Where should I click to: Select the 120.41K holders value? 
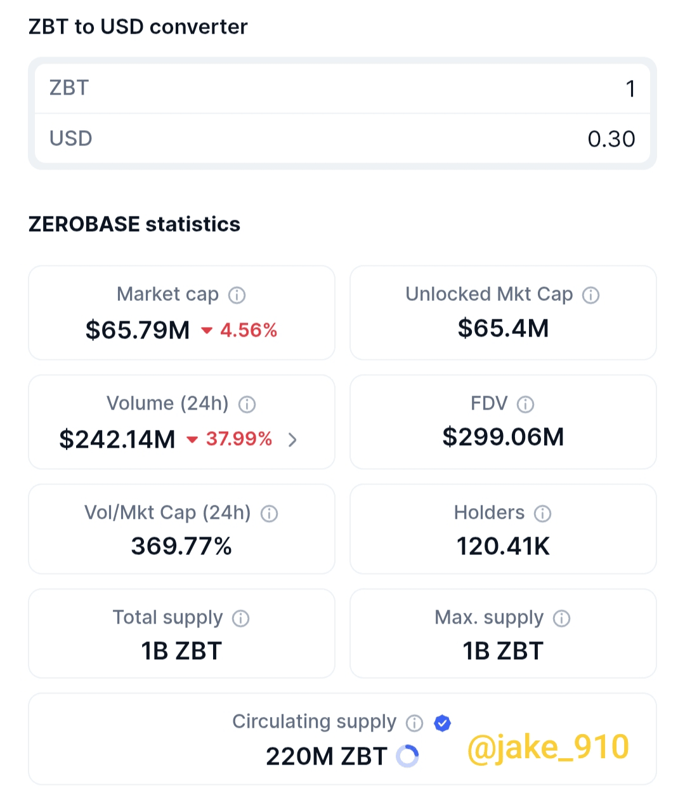[503, 546]
